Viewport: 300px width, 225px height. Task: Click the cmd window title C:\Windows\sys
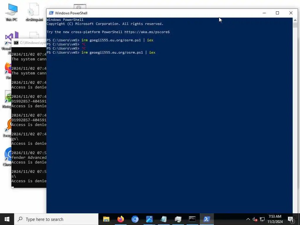(x=33, y=43)
